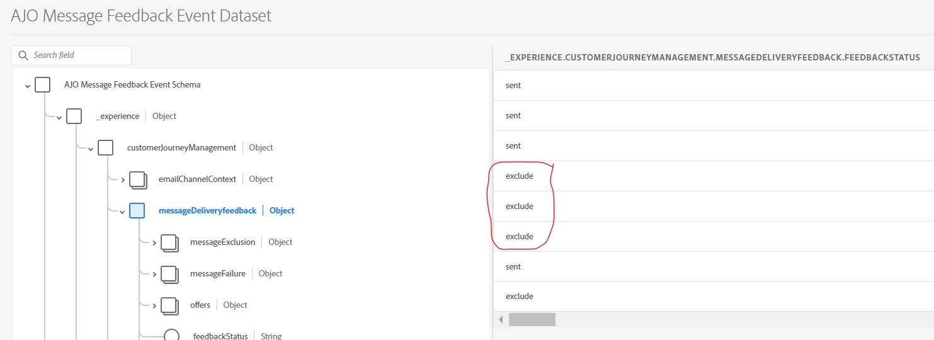Check the _experience object checkbox
The height and width of the screenshot is (340, 934).
click(x=74, y=116)
